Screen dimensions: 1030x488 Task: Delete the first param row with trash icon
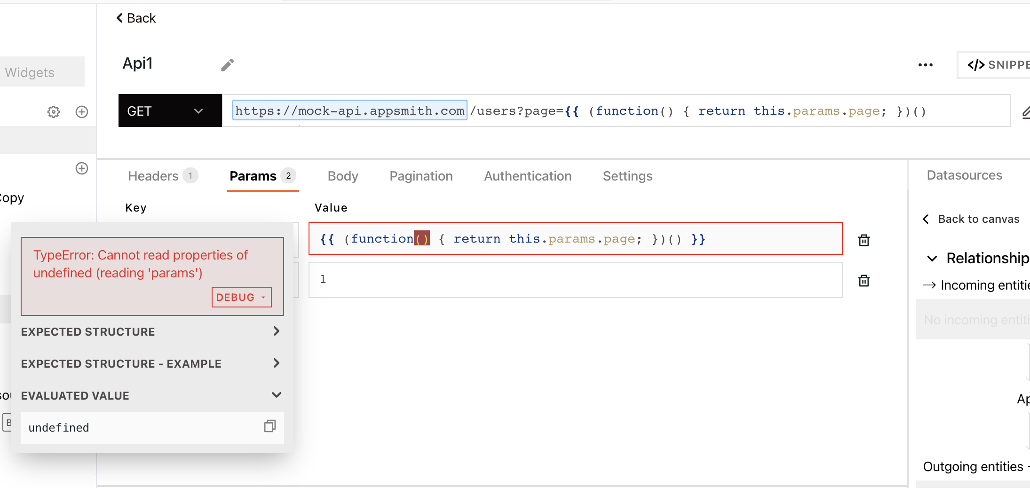(x=864, y=240)
